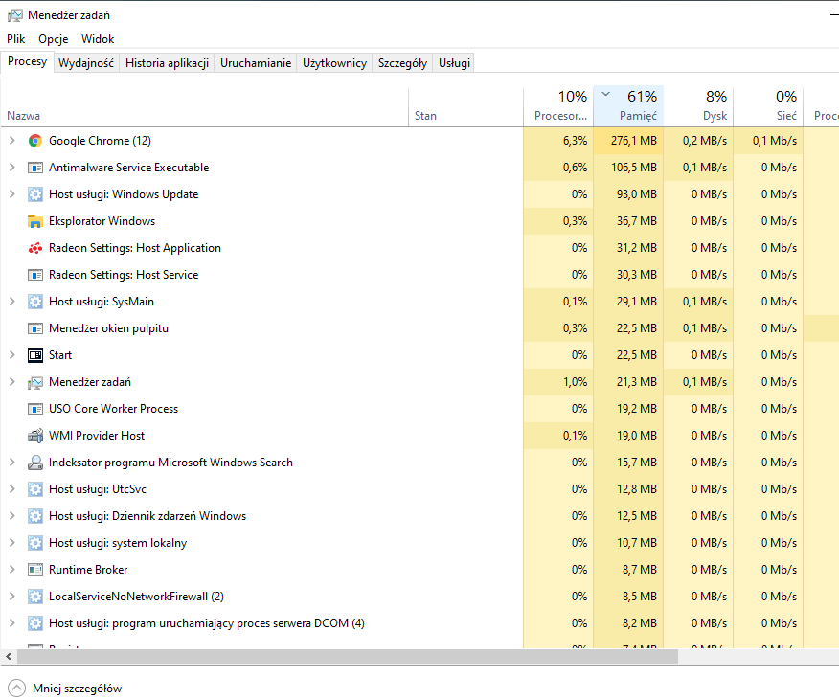This screenshot has height=700, width=839.
Task: Click the Task Manager title bar icon
Action: tap(14, 15)
